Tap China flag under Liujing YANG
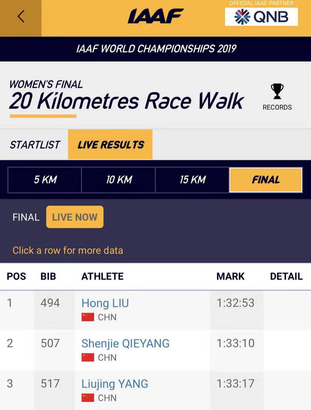 (88, 398)
